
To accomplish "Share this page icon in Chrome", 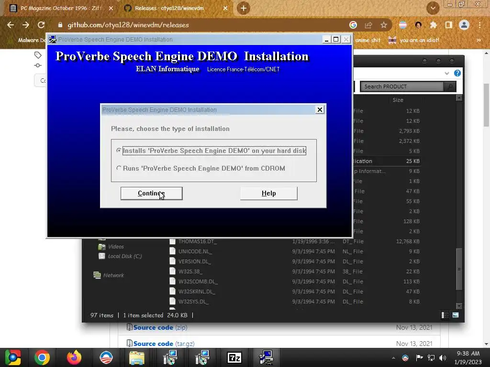I will (368, 25).
